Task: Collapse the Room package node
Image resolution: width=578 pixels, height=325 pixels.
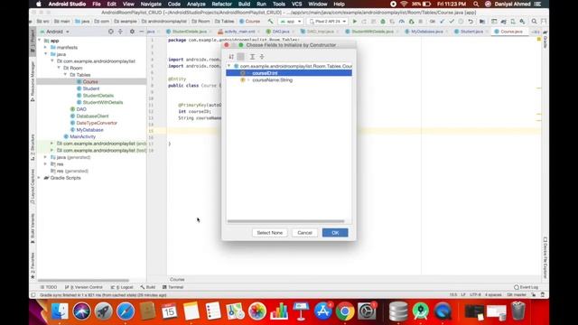Action: (59, 69)
